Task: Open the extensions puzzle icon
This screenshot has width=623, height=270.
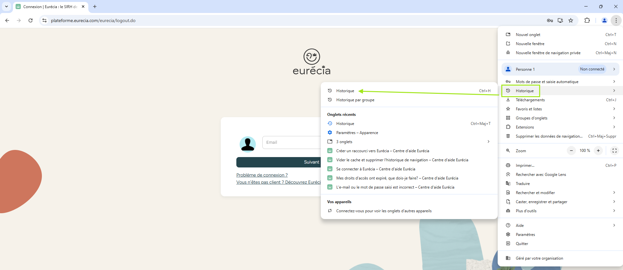Action: tap(587, 20)
